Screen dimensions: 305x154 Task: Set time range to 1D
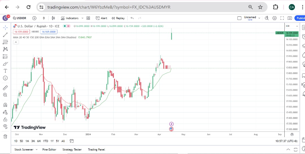tap(16, 141)
